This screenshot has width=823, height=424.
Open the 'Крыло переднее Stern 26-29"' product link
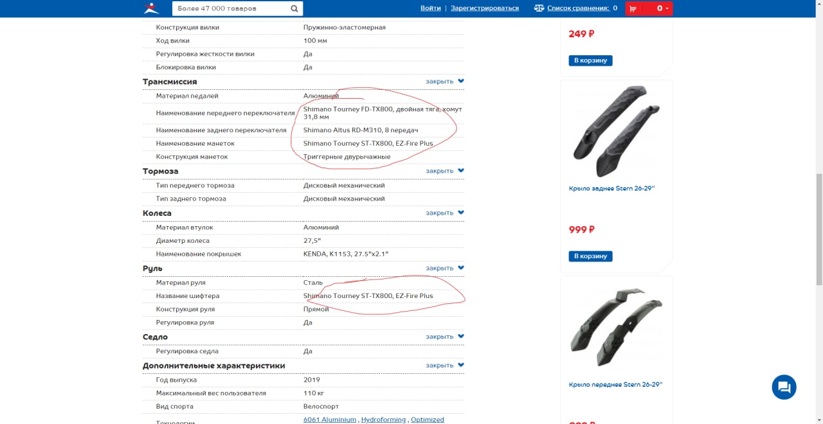[615, 385]
